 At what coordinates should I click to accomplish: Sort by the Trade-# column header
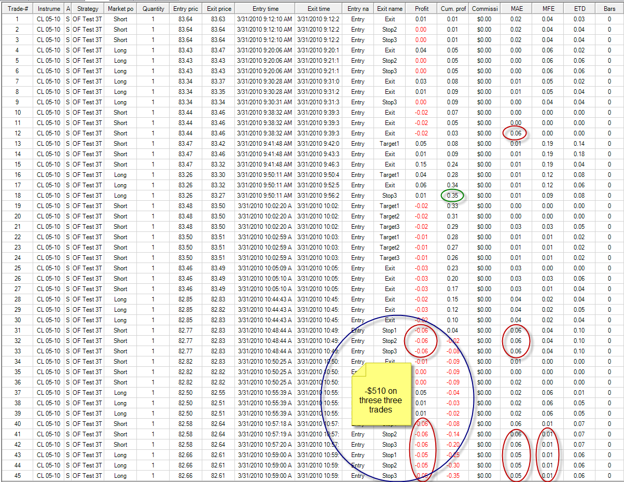pos(17,9)
